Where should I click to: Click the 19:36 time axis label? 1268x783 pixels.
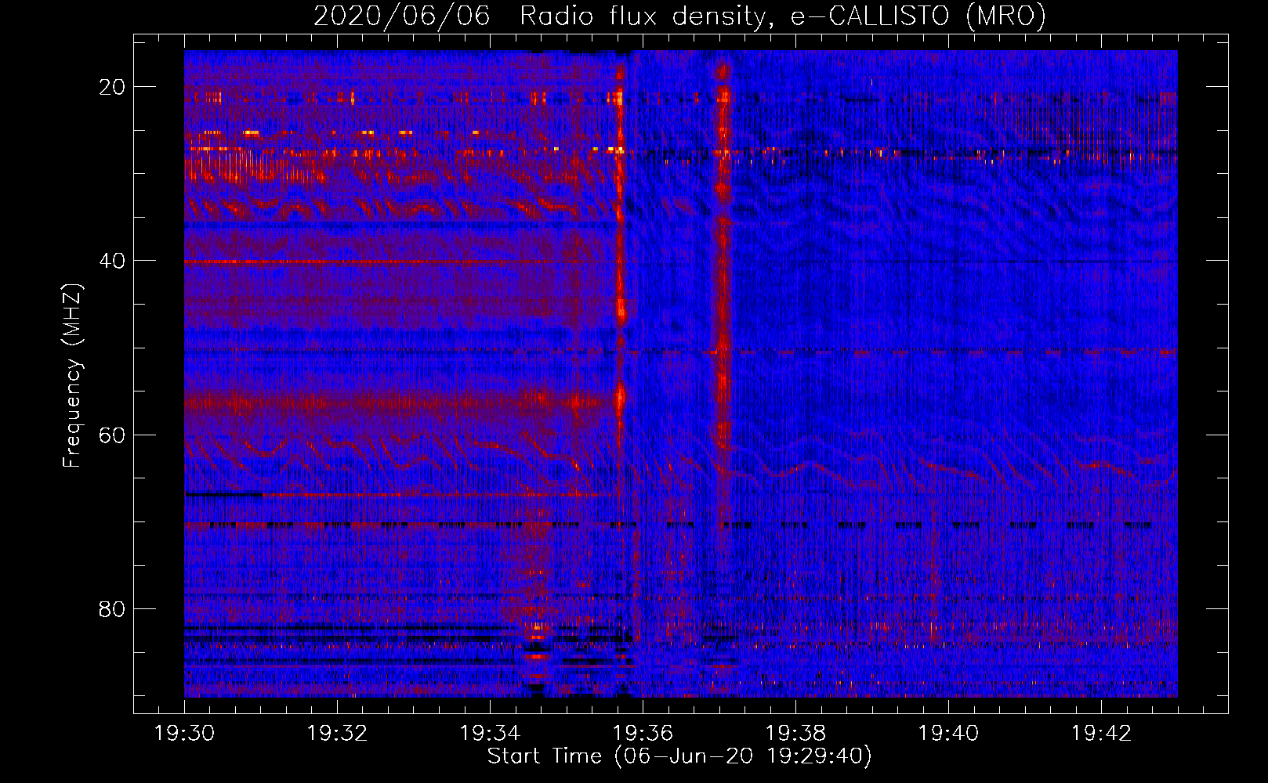(x=643, y=734)
